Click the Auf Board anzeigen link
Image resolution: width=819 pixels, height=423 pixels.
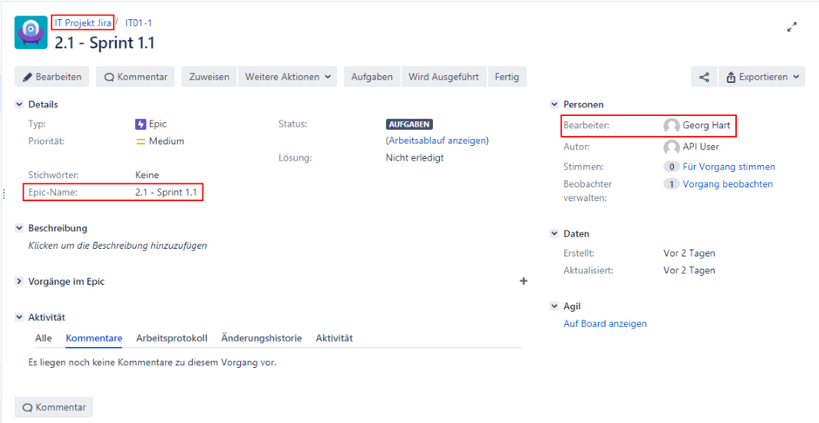tap(605, 324)
